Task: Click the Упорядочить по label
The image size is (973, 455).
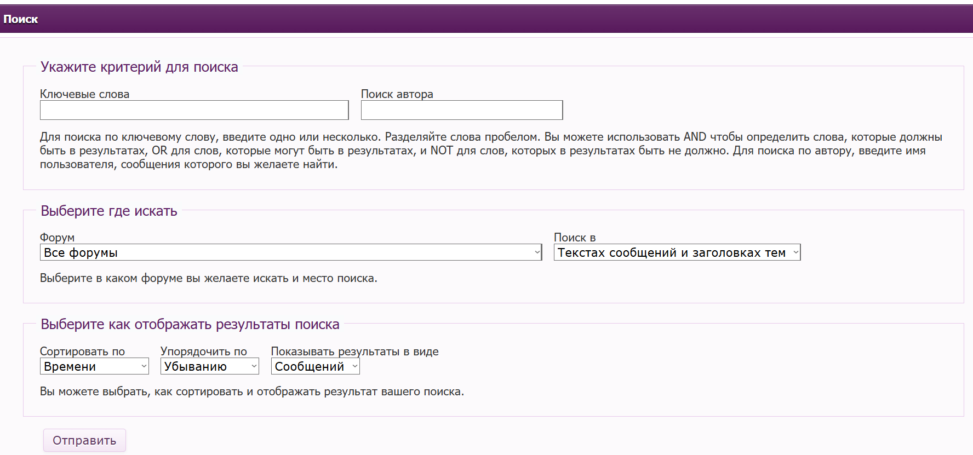Action: (203, 352)
